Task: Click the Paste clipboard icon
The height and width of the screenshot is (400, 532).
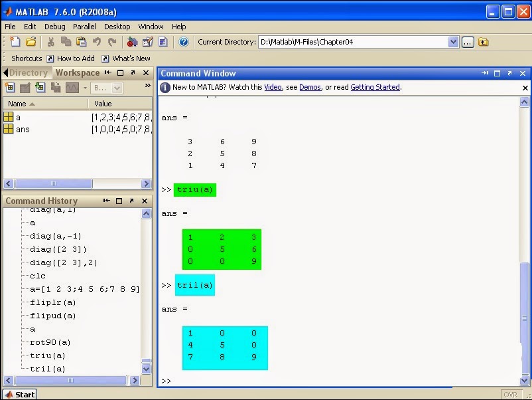Action: [x=82, y=42]
